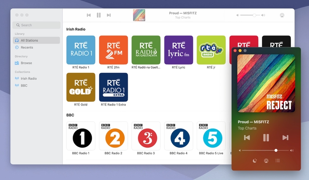Open AirPlay output in main toolbar
The height and width of the screenshot is (180, 309).
pyautogui.click(x=282, y=15)
